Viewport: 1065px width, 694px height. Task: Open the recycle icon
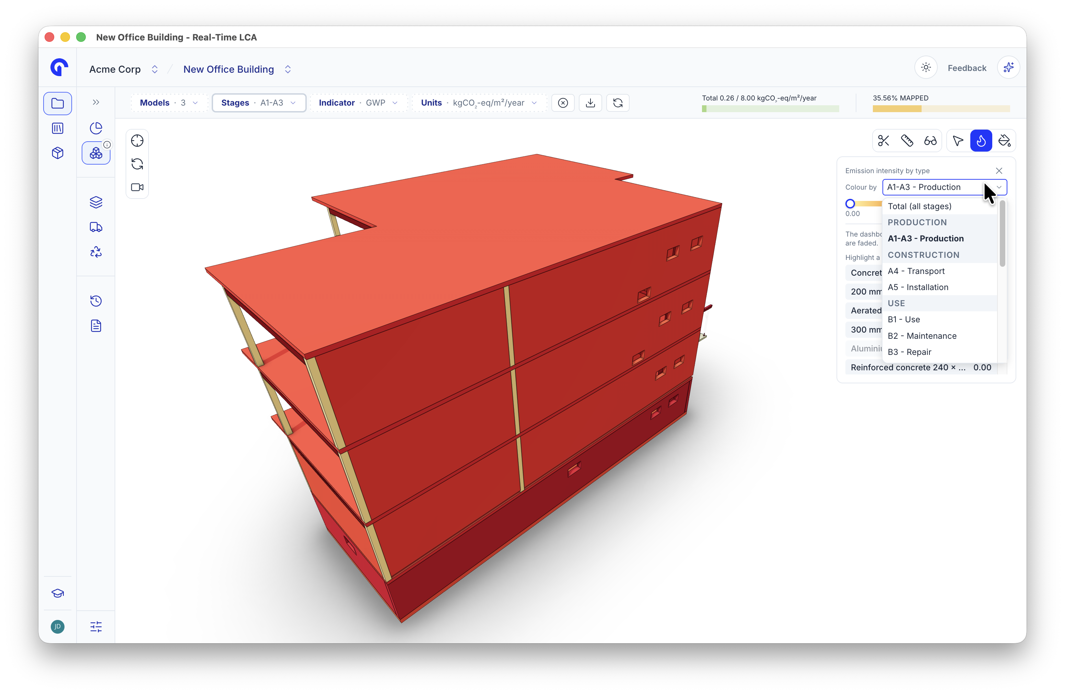(96, 252)
